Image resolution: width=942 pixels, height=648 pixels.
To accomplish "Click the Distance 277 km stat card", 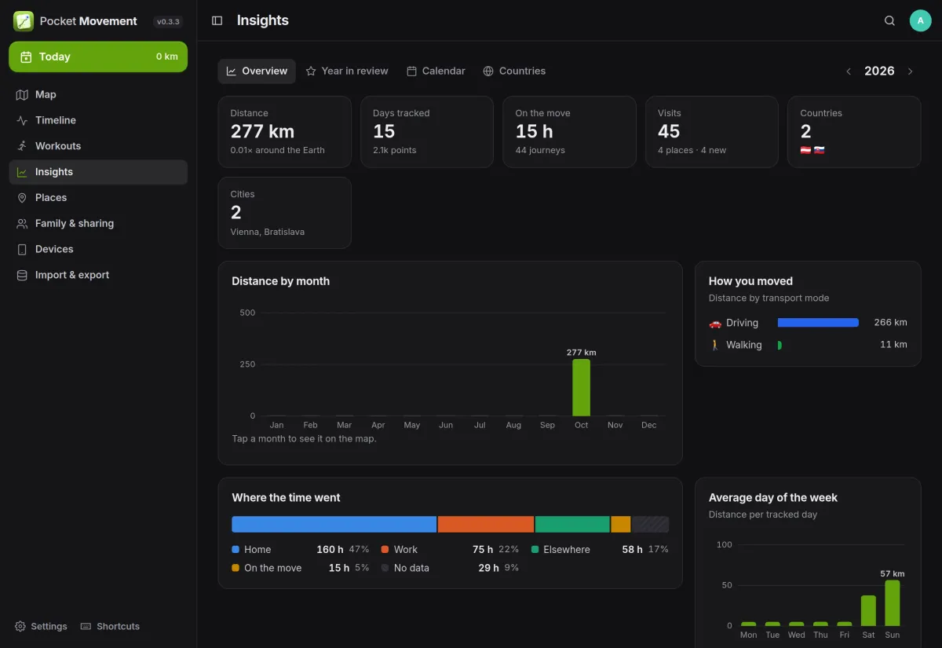I will [284, 132].
